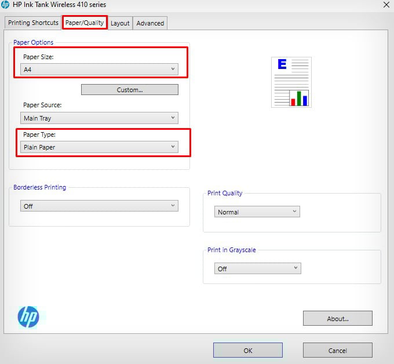394x364 pixels.
Task: Open the Paper Type dropdown showing Plain Paper
Action: [x=99, y=147]
